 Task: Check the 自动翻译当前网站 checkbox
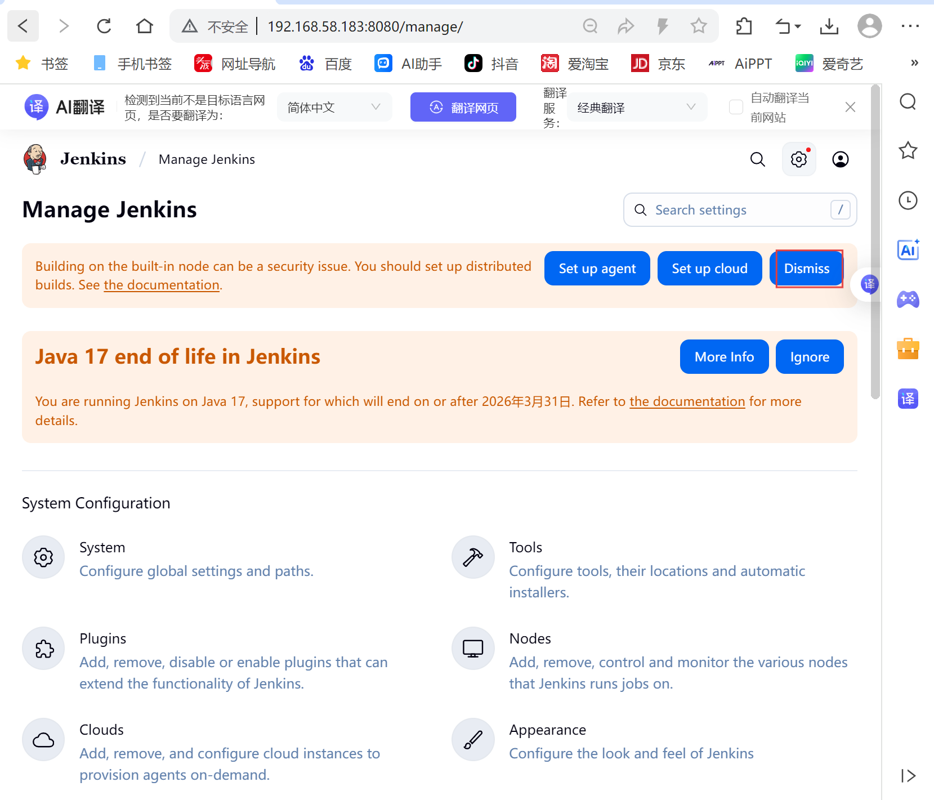pos(736,107)
